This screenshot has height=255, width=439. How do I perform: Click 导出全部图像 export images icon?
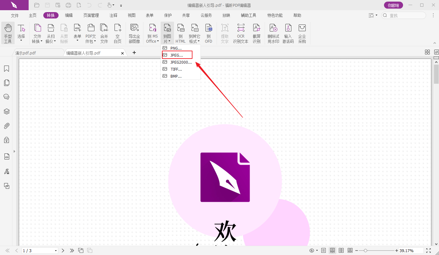[x=134, y=33]
